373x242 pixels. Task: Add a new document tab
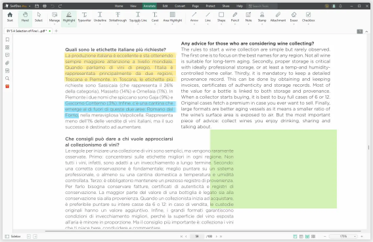click(x=56, y=31)
